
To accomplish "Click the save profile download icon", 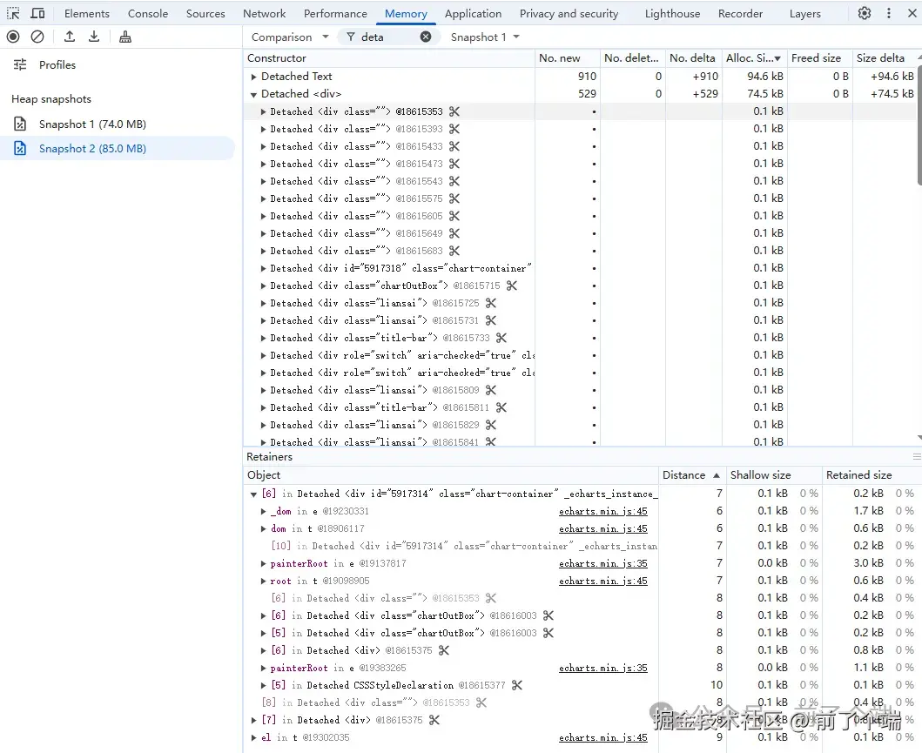I will click(x=94, y=37).
